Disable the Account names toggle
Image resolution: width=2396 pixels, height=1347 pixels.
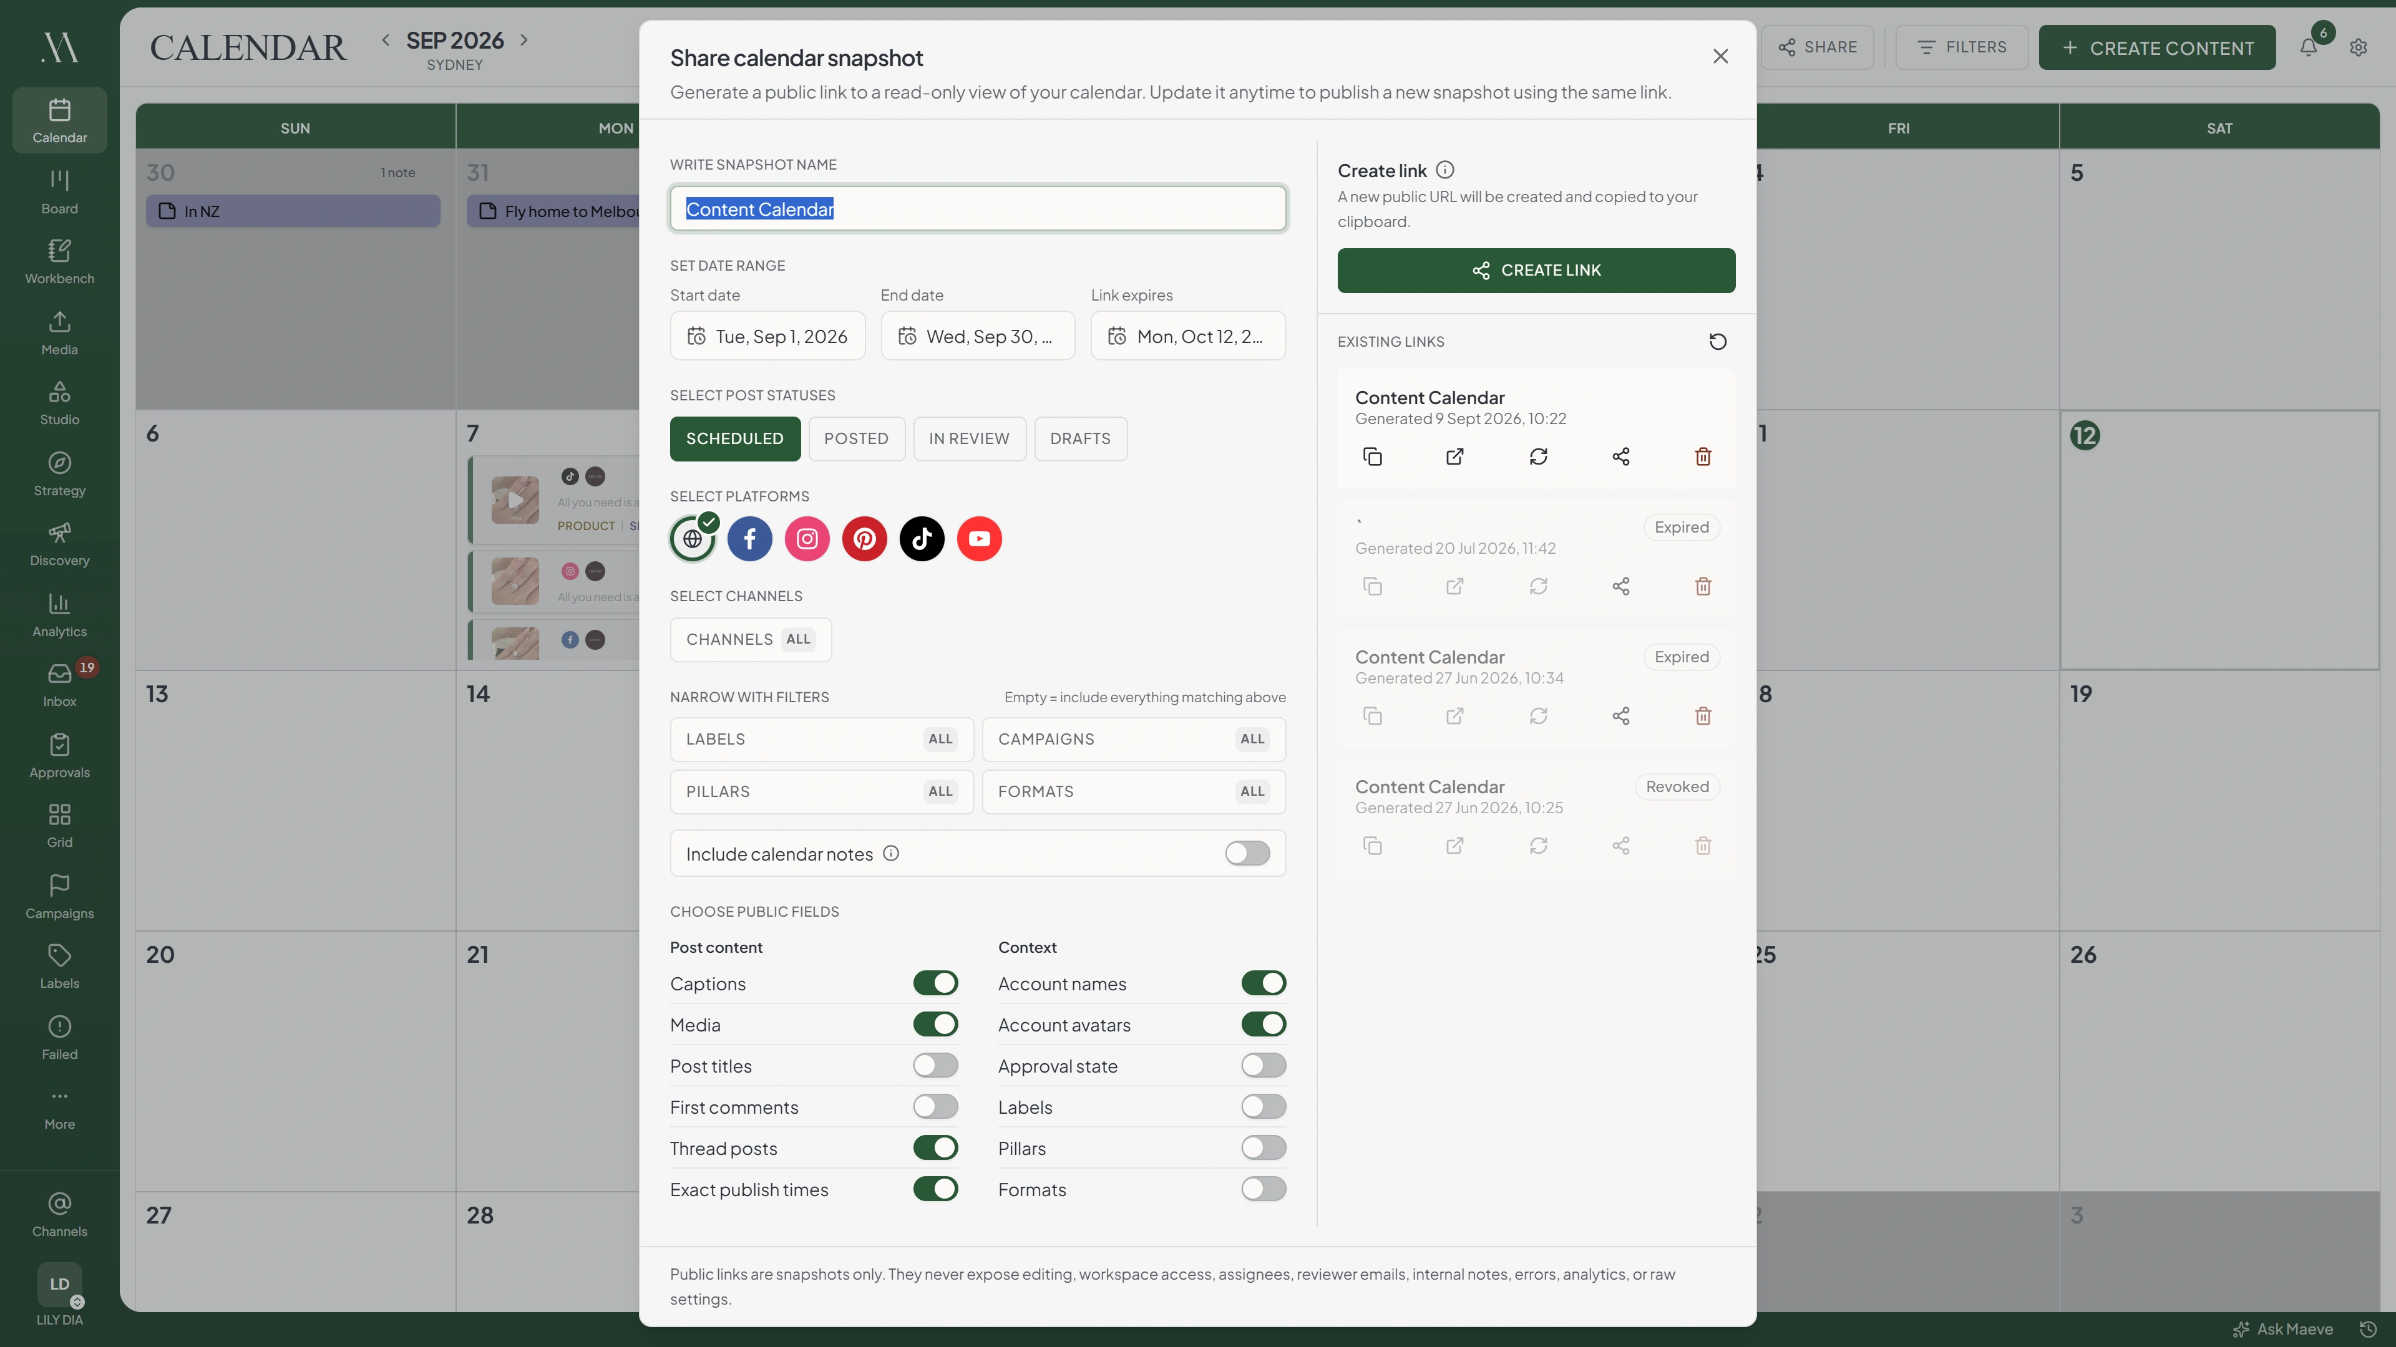click(1264, 983)
